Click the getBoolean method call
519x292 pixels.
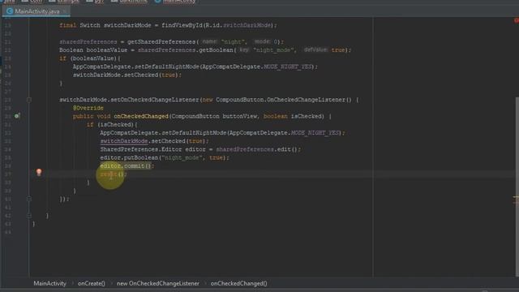pyautogui.click(x=216, y=50)
